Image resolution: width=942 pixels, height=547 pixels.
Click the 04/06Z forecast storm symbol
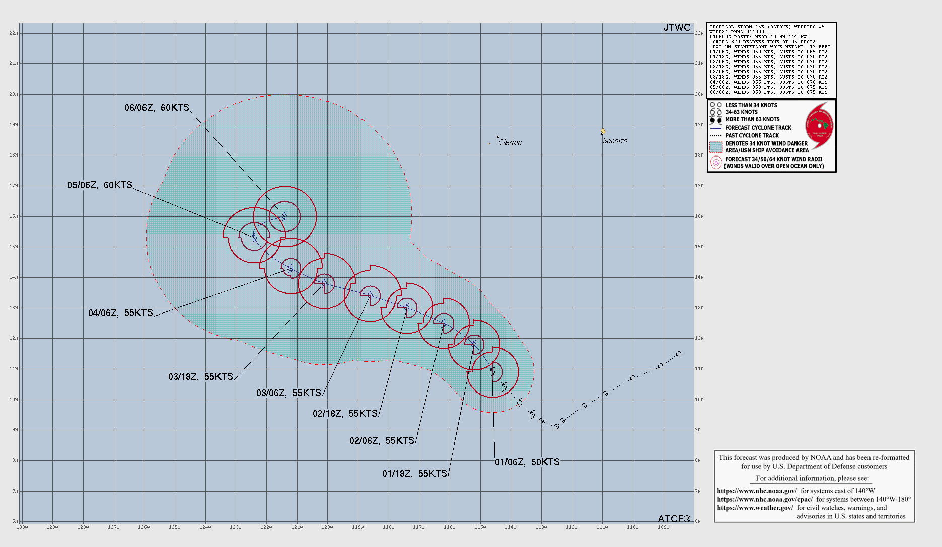[x=290, y=268]
